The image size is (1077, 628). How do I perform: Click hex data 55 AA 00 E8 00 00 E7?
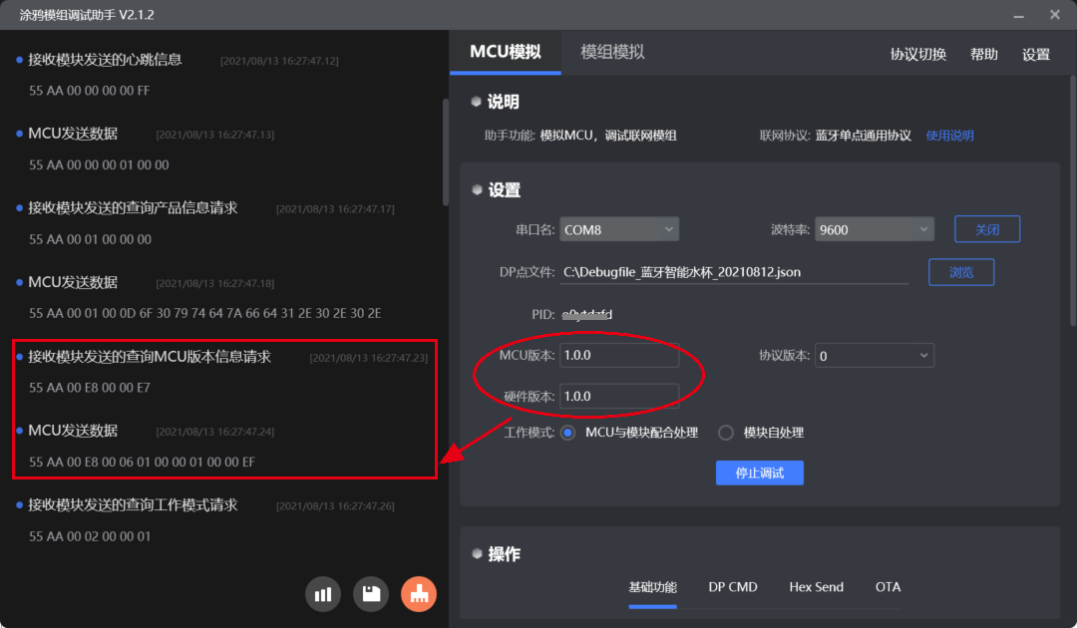click(90, 388)
